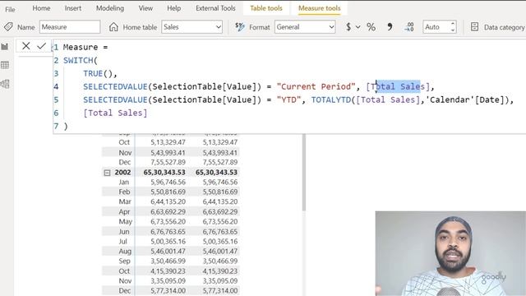Switch to the Help tab
The width and height of the screenshot is (526, 296).
tap(173, 8)
